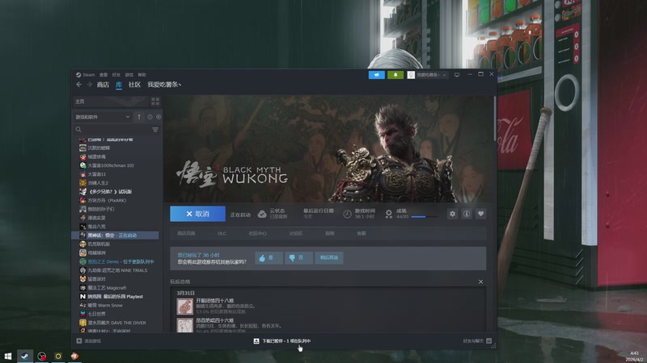
Task: Click the Steam icon in the taskbar
Action: 25,357
